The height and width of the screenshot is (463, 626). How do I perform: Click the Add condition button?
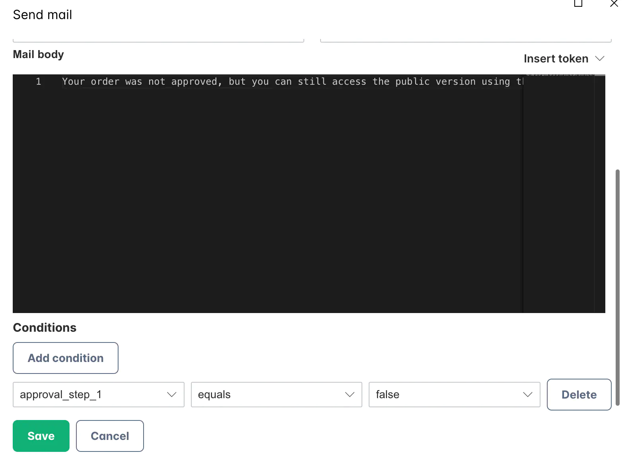pos(66,358)
